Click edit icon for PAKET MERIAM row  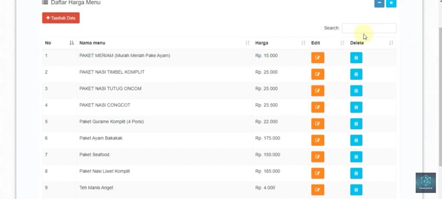click(x=317, y=58)
